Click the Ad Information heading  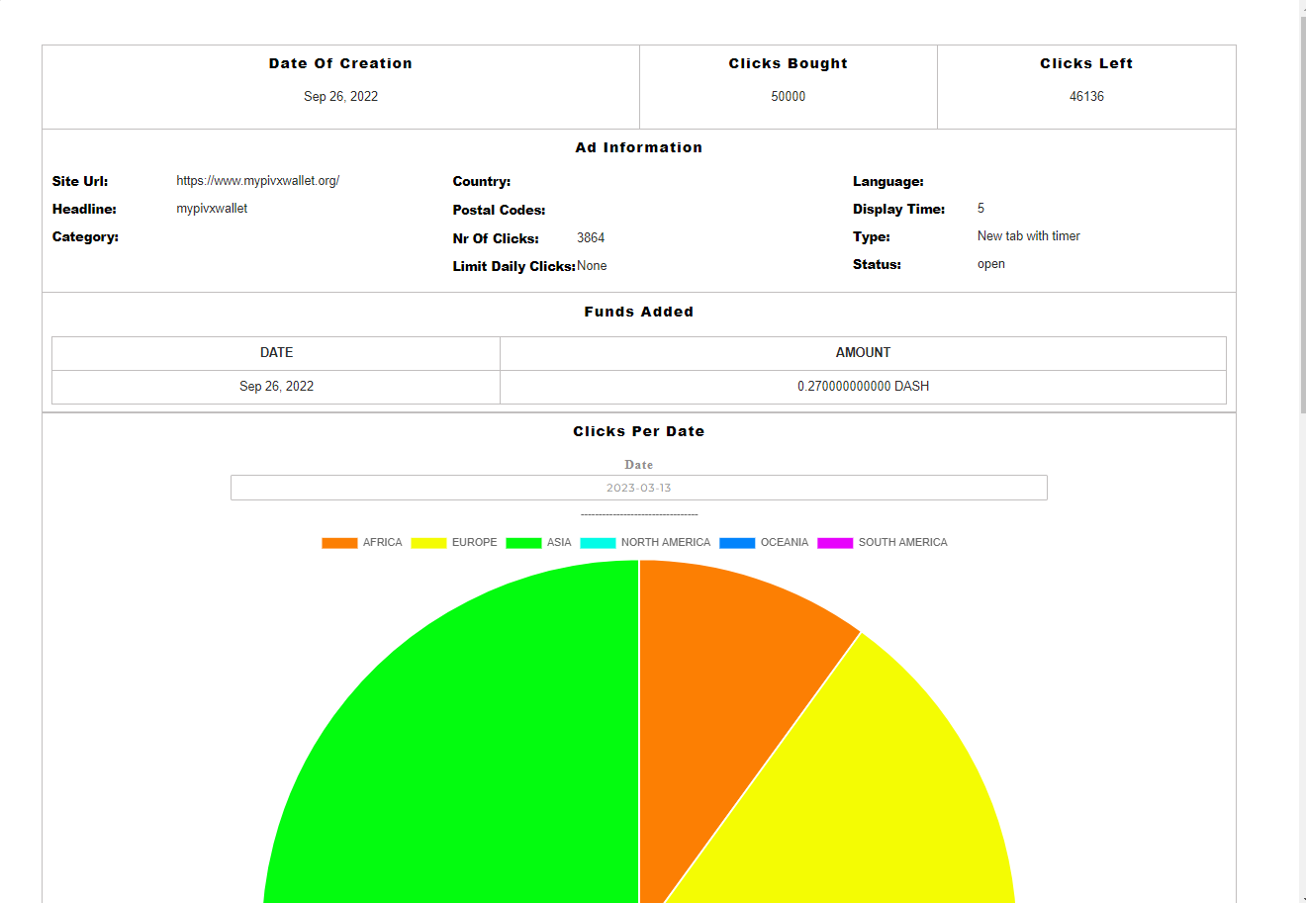(x=638, y=147)
